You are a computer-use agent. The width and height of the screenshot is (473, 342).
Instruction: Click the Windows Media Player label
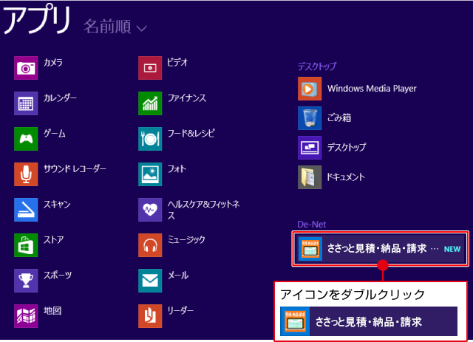pos(372,89)
